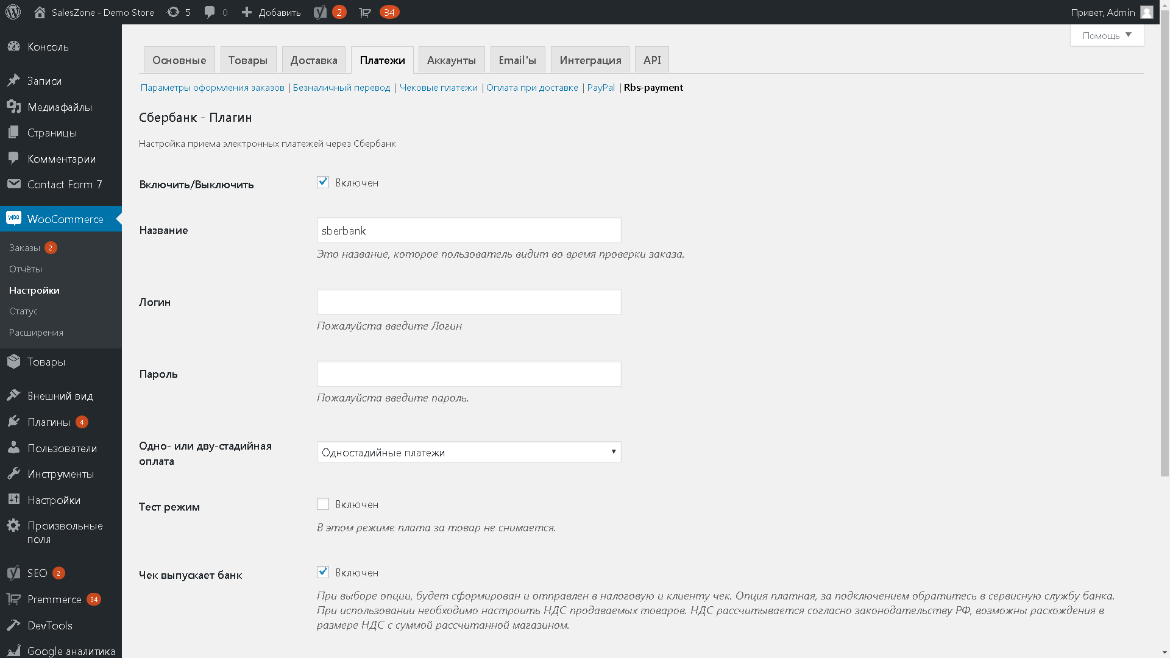This screenshot has width=1170, height=658.
Task: Click the Настройки sliders icon in sidebar
Action: [13, 500]
